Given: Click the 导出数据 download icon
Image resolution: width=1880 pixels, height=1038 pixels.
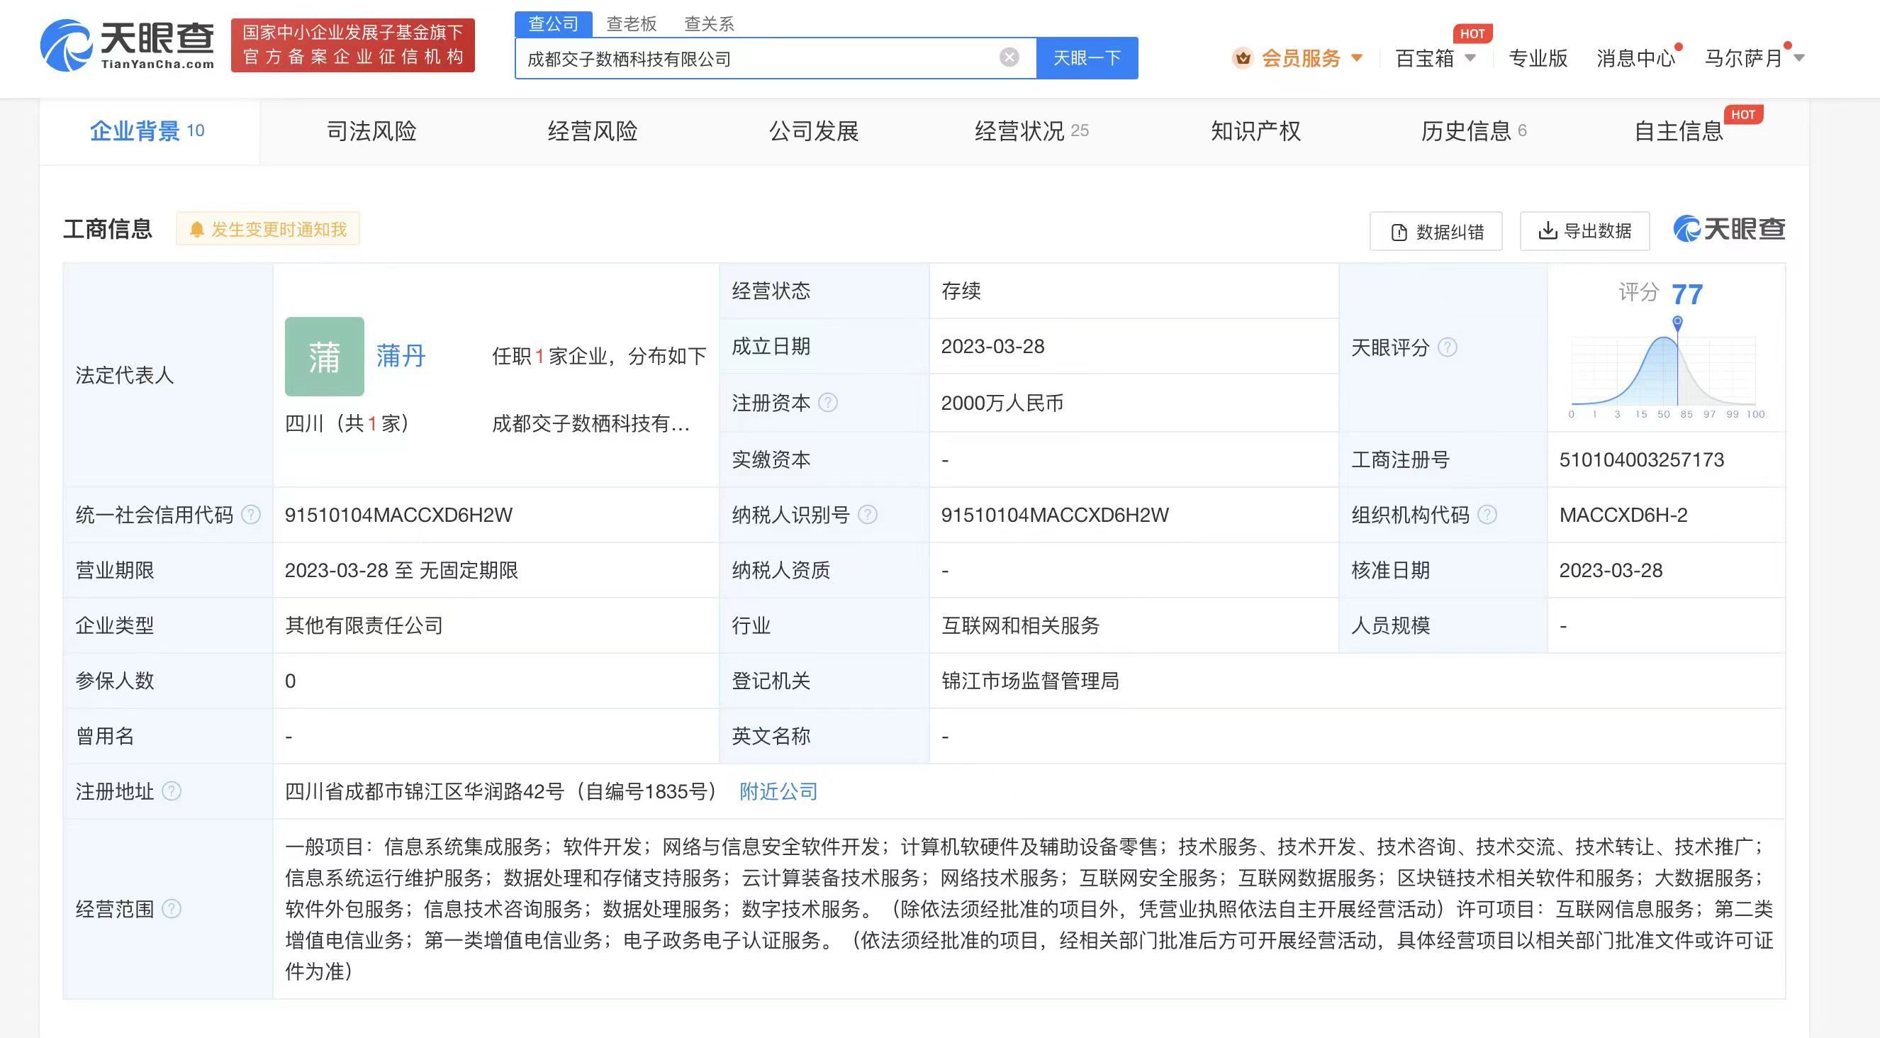Looking at the screenshot, I should pos(1549,230).
